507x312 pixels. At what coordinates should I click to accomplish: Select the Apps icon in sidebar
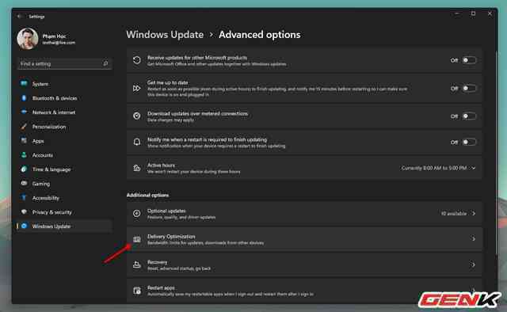coord(24,141)
